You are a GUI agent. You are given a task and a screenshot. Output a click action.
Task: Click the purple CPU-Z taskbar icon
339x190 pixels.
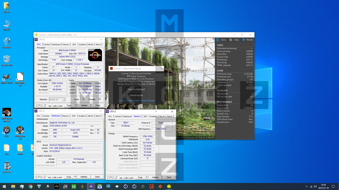(x=91, y=186)
